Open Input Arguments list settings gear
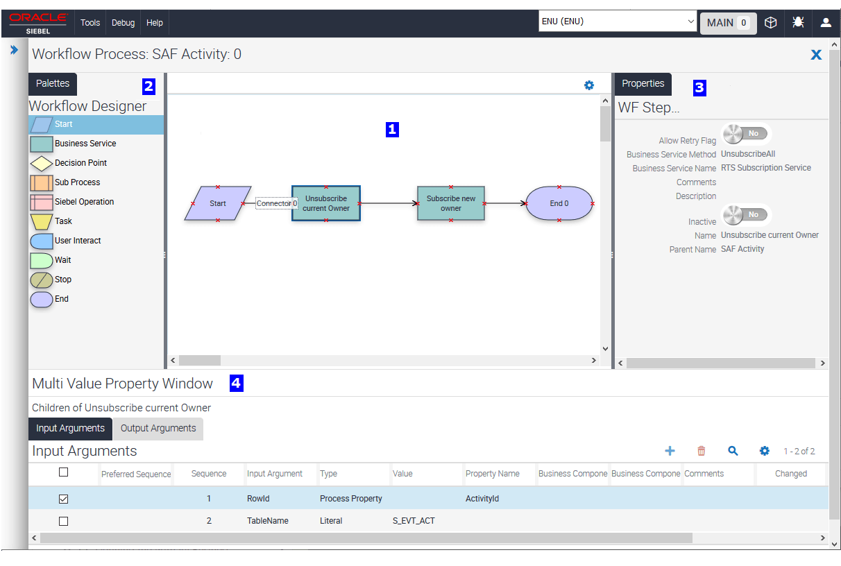Screen dimensions: 841x566 pyautogui.click(x=765, y=451)
